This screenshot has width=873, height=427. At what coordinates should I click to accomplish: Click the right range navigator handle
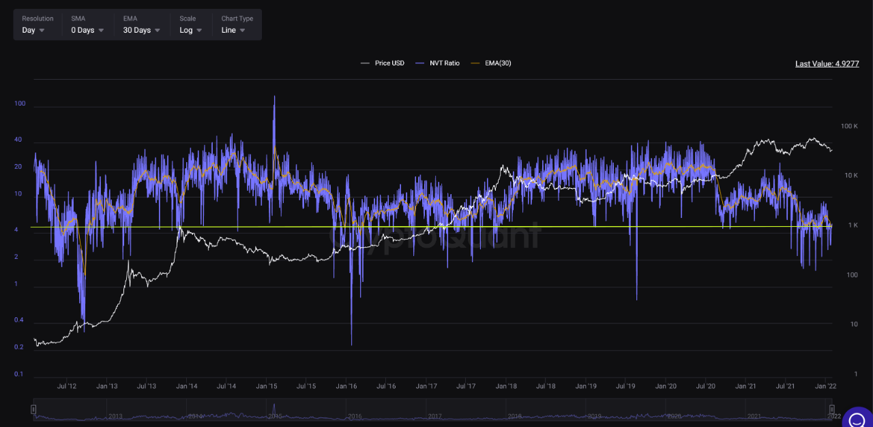831,409
